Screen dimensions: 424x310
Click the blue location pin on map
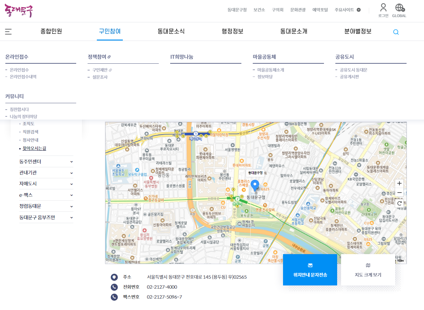[255, 185]
